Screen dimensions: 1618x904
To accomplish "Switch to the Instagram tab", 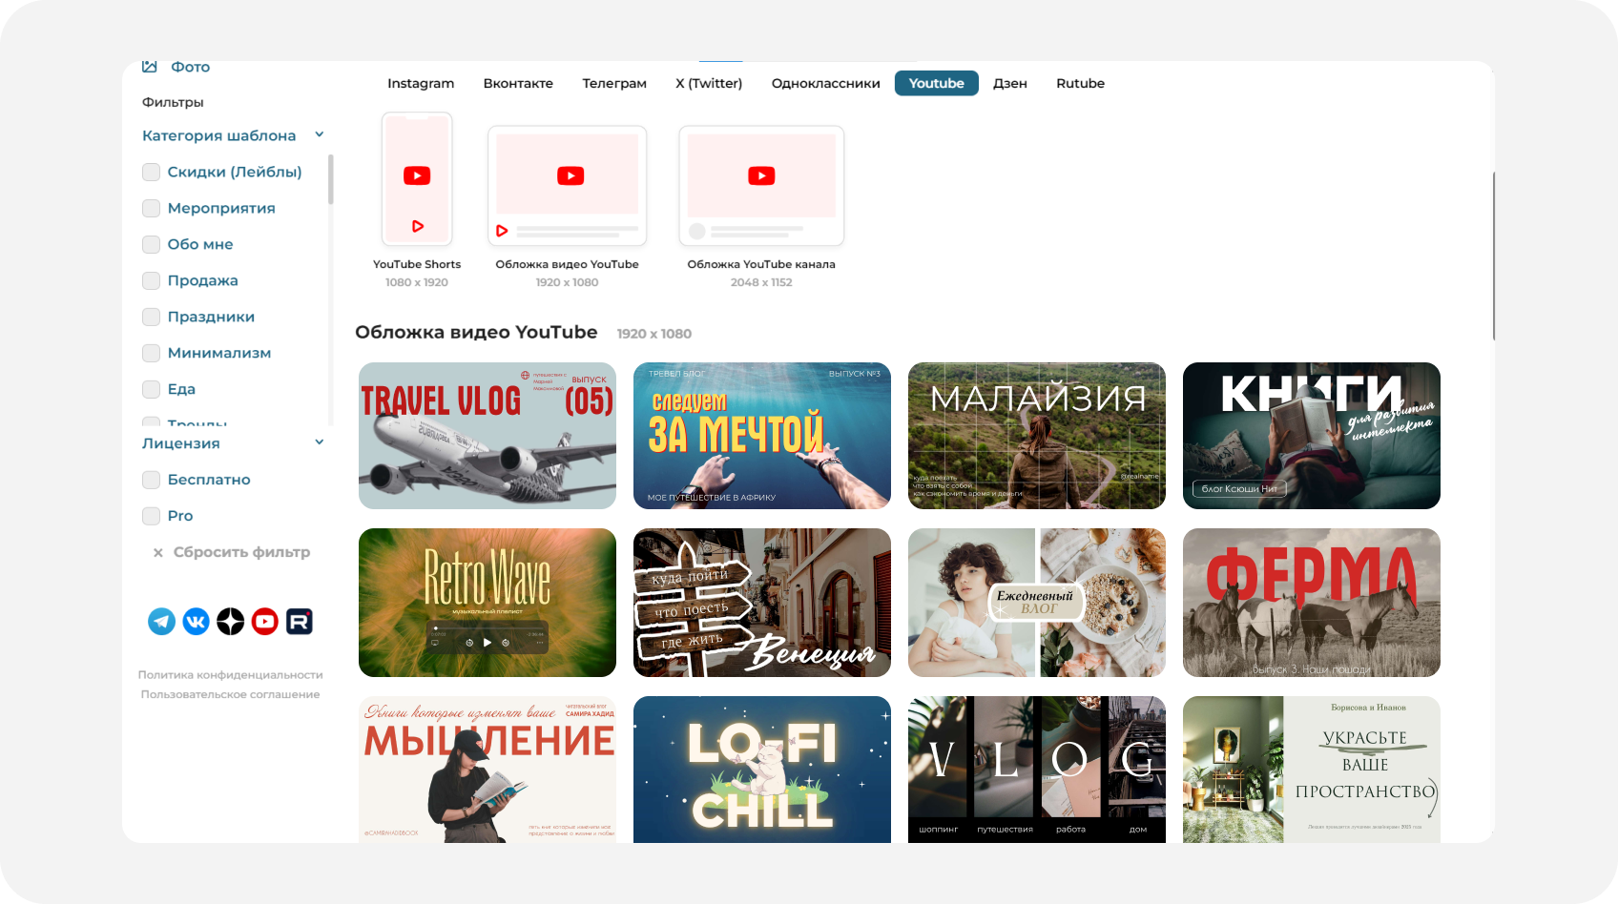I will [x=421, y=83].
